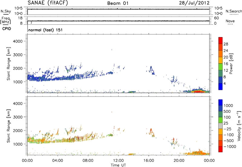Image resolution: width=242 pixels, height=167 pixels.
Task: Click the 04:00 time axis label
Action: tap(57, 161)
